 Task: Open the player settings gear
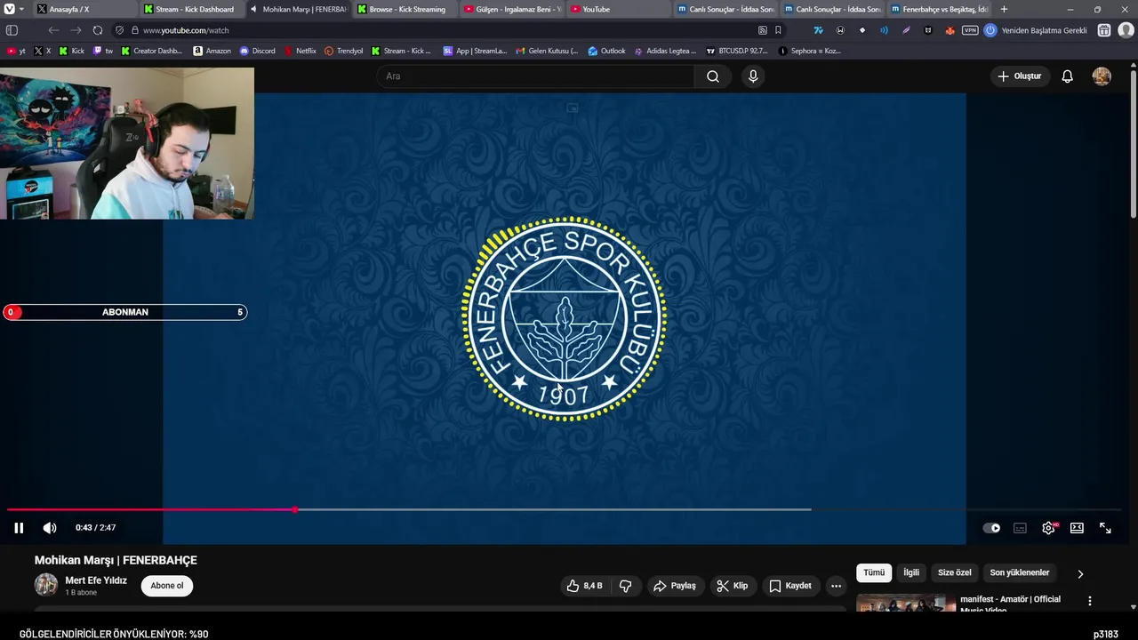[1048, 528]
